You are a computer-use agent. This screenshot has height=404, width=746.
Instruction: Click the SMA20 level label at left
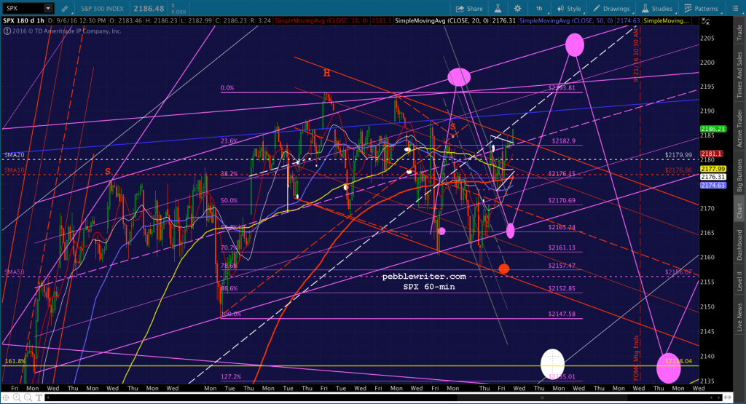(15, 155)
